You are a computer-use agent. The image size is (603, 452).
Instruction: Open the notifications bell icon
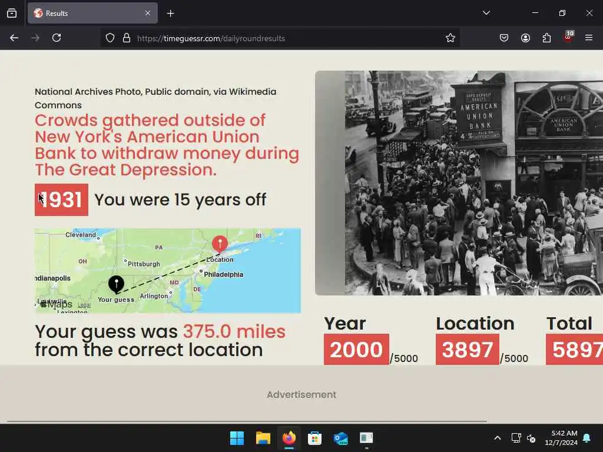point(587,438)
